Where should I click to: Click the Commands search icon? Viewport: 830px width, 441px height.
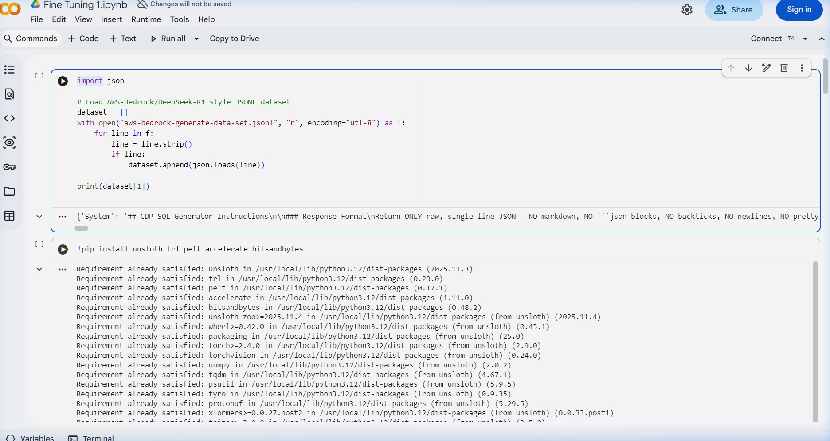(8, 39)
